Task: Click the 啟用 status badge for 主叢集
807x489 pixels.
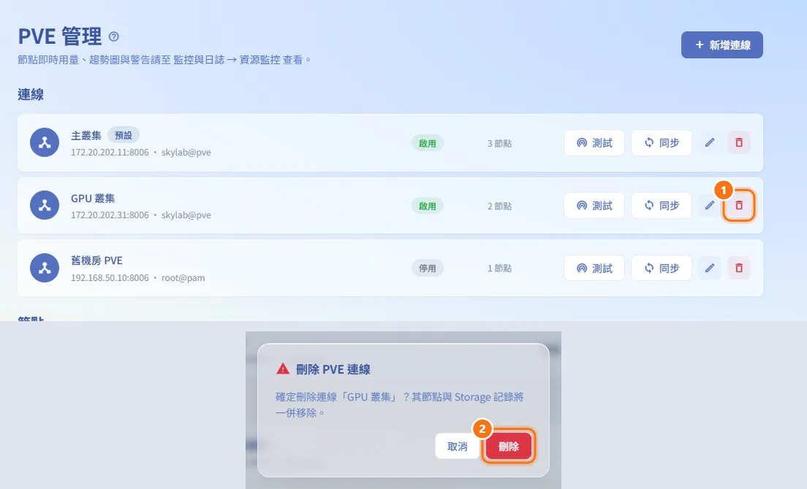Action: pyautogui.click(x=427, y=143)
